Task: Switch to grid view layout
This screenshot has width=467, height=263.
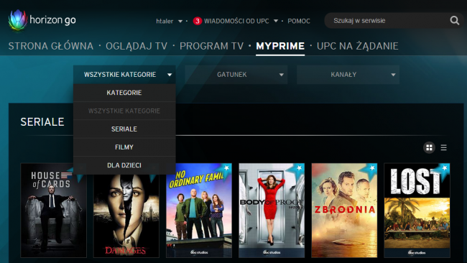Action: point(429,147)
